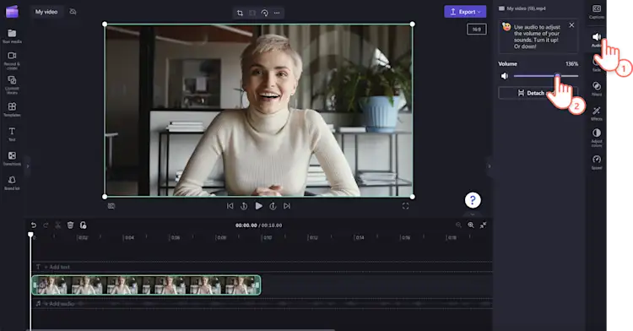Open the Adjust colors tab
Screen dimensions: 633x331
click(597, 138)
